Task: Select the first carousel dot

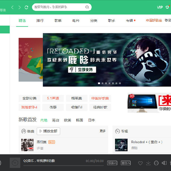Action: coord(99,83)
